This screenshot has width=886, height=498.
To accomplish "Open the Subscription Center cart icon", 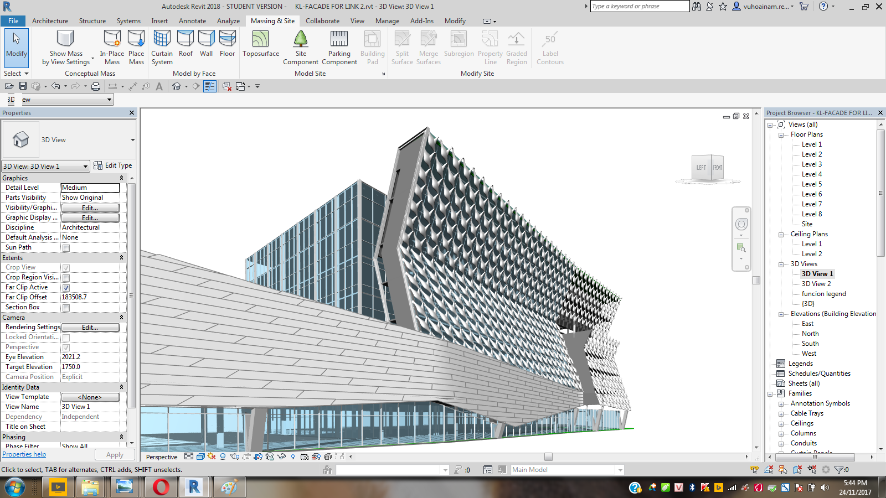I will point(804,6).
